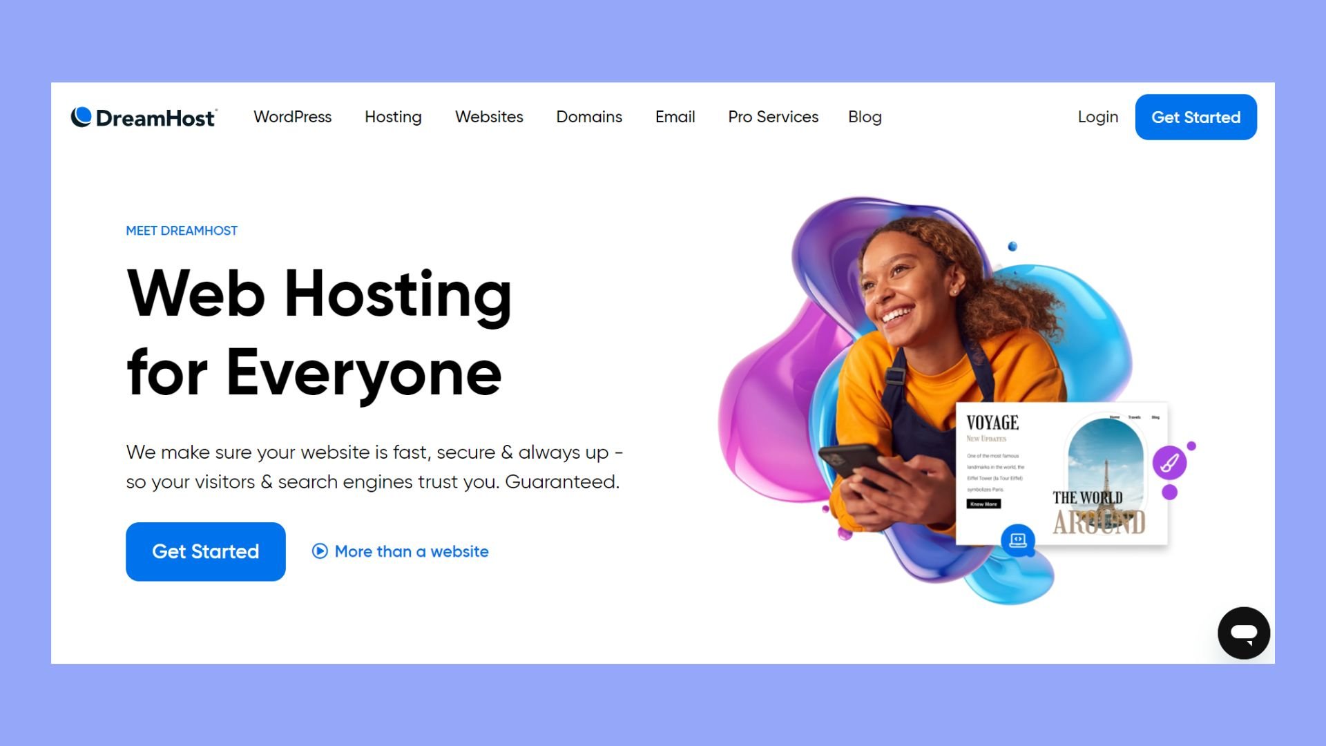Open the chat support bubble icon
1326x746 pixels.
coord(1244,632)
